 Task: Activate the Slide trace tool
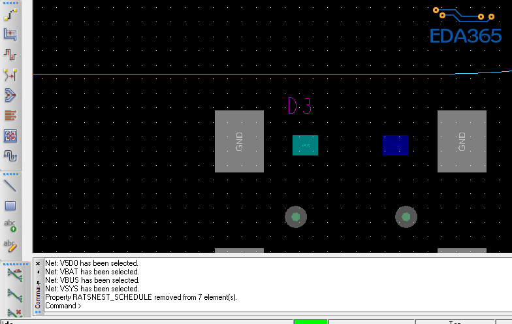tap(10, 34)
